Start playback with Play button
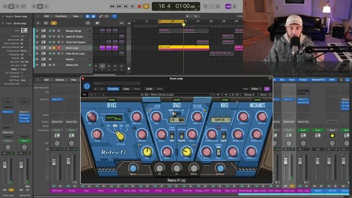The image size is (352, 198). tap(133, 7)
